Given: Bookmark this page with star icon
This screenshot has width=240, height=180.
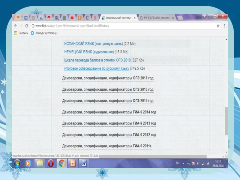Looking at the screenshot, I should point(218,26).
